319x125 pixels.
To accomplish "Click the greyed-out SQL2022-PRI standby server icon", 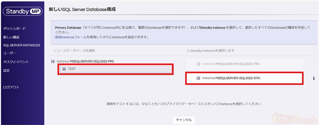I will (x=198, y=64).
